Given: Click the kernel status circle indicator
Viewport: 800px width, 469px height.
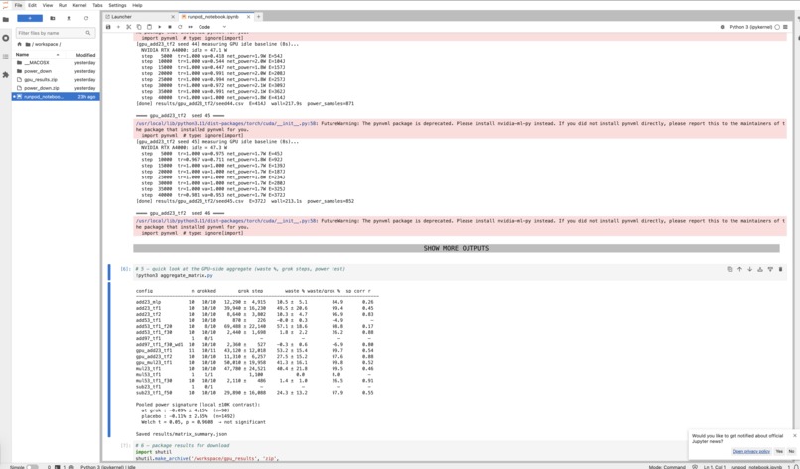Looking at the screenshot, I should click(777, 27).
